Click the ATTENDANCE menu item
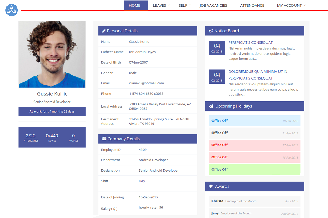The image size is (328, 218). click(252, 5)
